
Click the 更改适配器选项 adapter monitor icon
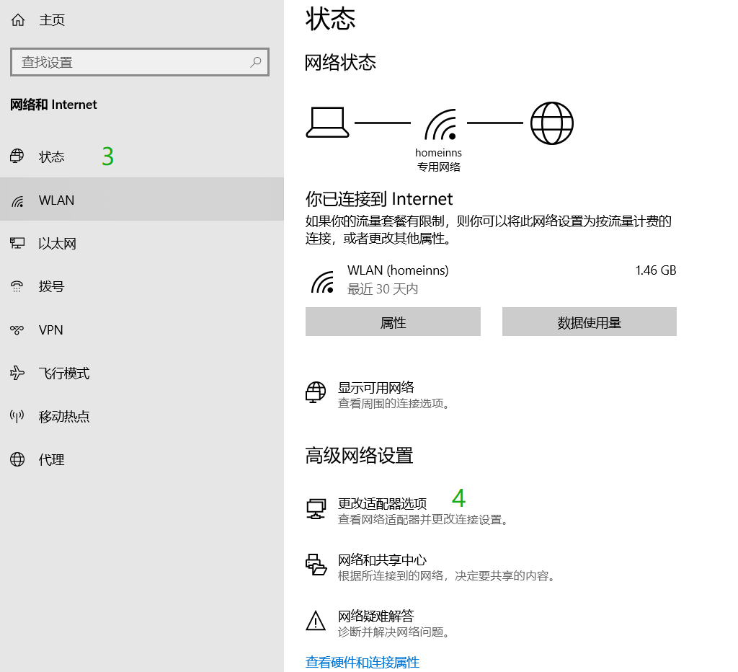pos(316,509)
